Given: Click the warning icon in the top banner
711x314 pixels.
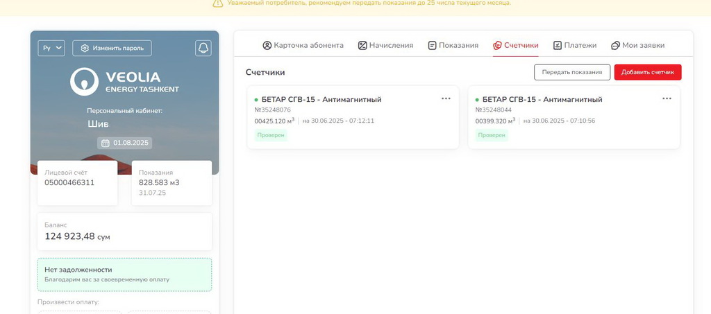Looking at the screenshot, I should (x=217, y=3).
